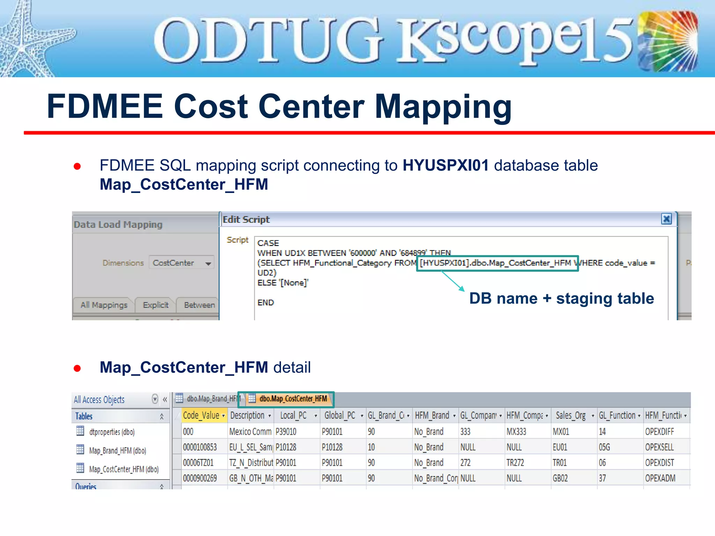Select the Map_CostCenter_HFM table icon in navigation
This screenshot has width=715, height=536.
(80, 468)
